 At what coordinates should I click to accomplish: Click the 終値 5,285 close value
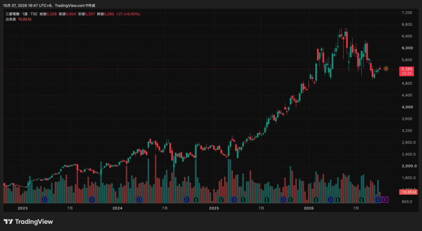(105, 14)
